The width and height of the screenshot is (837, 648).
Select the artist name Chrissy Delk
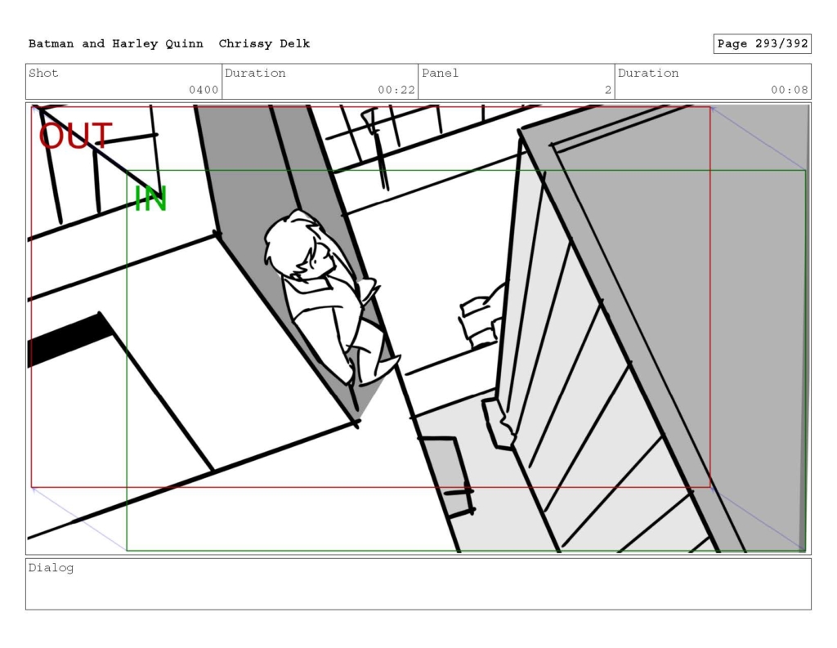[x=264, y=44]
